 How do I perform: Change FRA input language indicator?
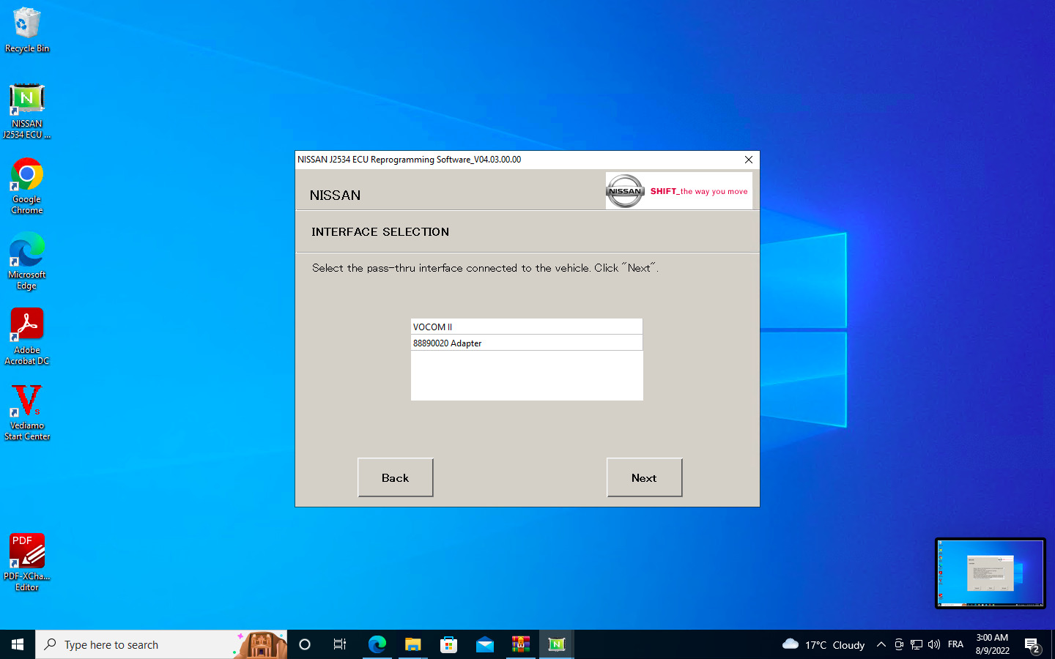tap(955, 644)
